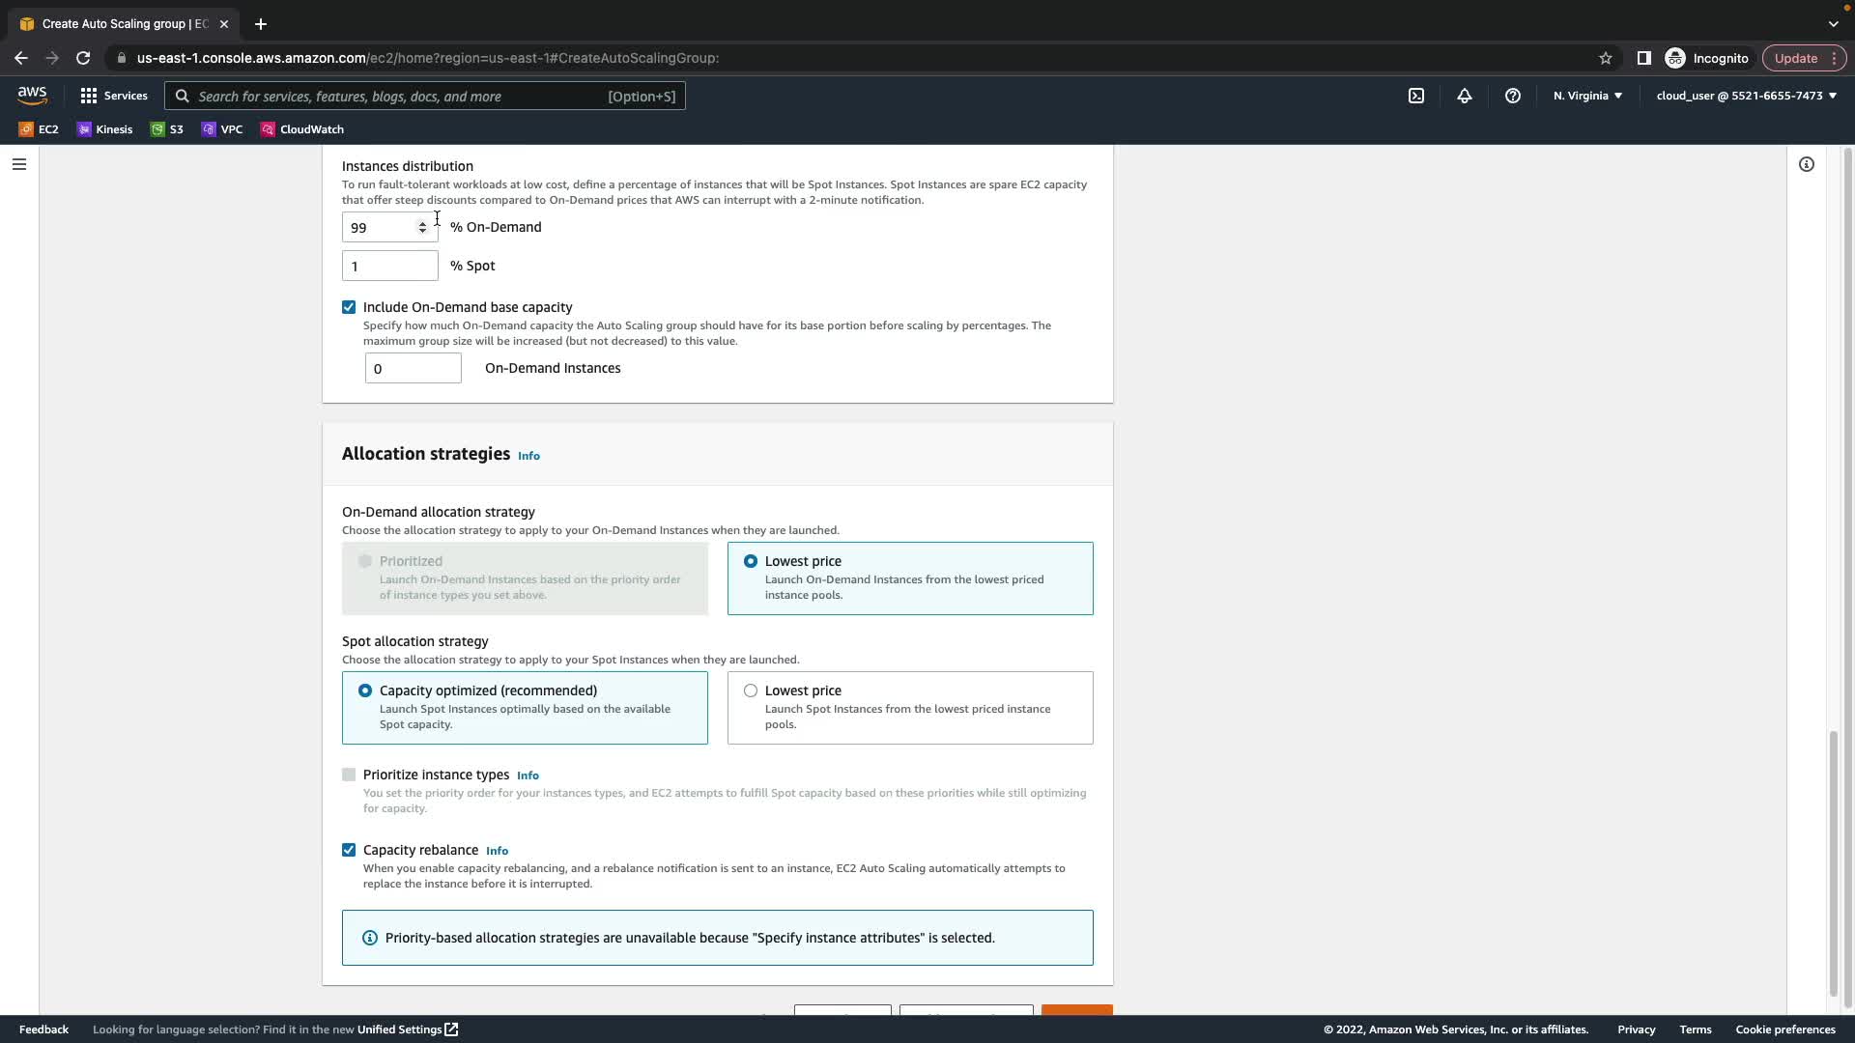This screenshot has height=1043, width=1855.
Task: Uncheck Include On-Demand base capacity
Action: pyautogui.click(x=349, y=307)
